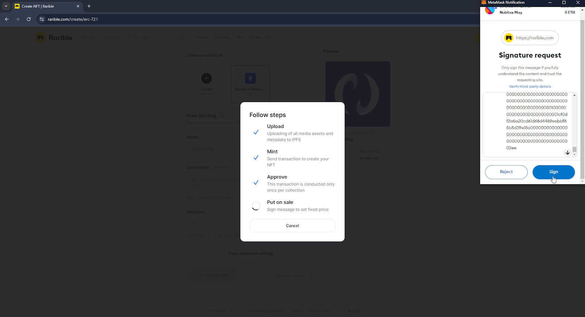Reject the MetaMask signature request
The image size is (585, 317).
506,172
